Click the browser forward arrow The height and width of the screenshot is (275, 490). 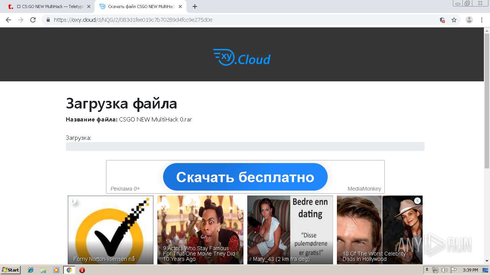point(21,20)
